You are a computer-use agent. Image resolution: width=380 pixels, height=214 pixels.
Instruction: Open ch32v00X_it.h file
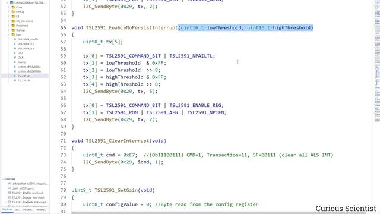point(26,48)
